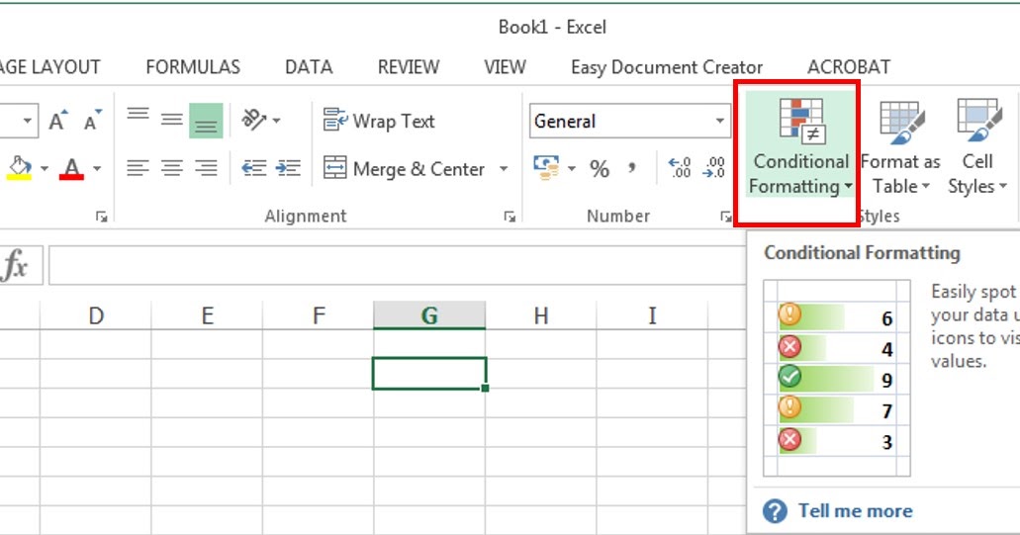
Task: Switch to Page Layout tab
Action: 50,67
